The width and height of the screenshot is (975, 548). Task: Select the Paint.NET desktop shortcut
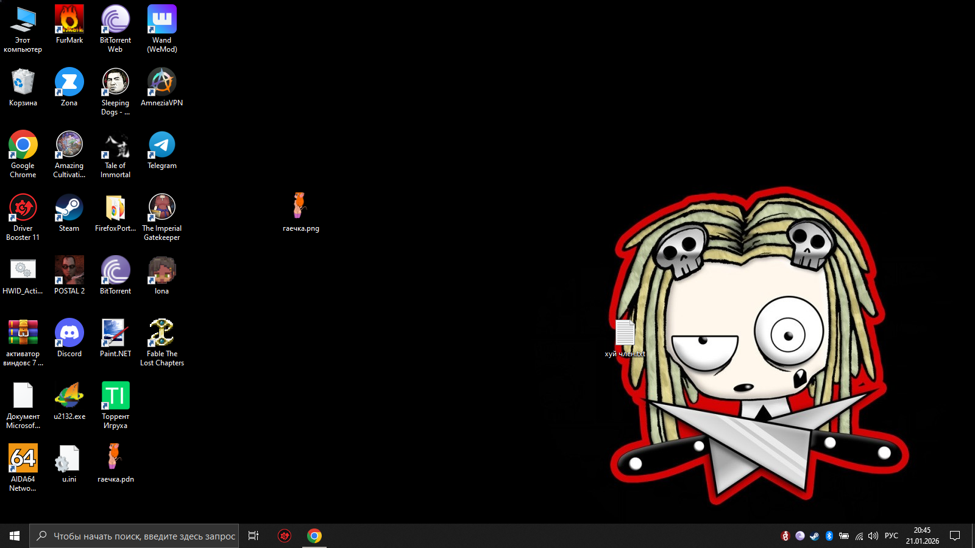[x=115, y=338]
